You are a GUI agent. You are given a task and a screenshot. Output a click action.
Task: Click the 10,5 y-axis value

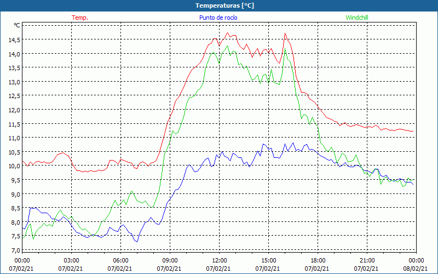point(14,152)
